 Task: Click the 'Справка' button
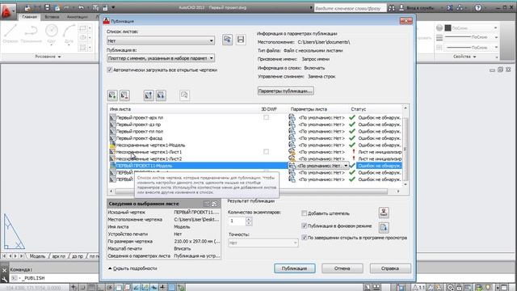390,268
